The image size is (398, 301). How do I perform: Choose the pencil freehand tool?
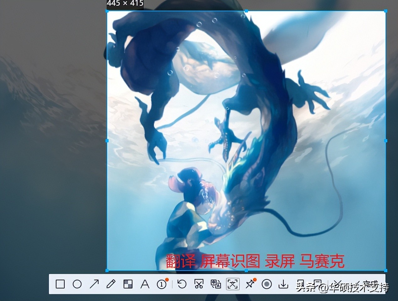point(111,284)
